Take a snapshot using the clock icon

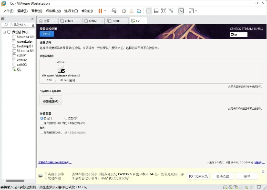click(124, 11)
